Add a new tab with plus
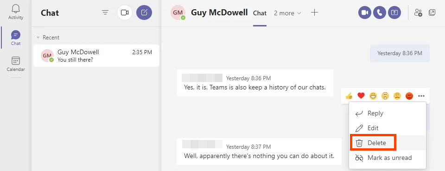This screenshot has width=445, height=171. pos(314,13)
